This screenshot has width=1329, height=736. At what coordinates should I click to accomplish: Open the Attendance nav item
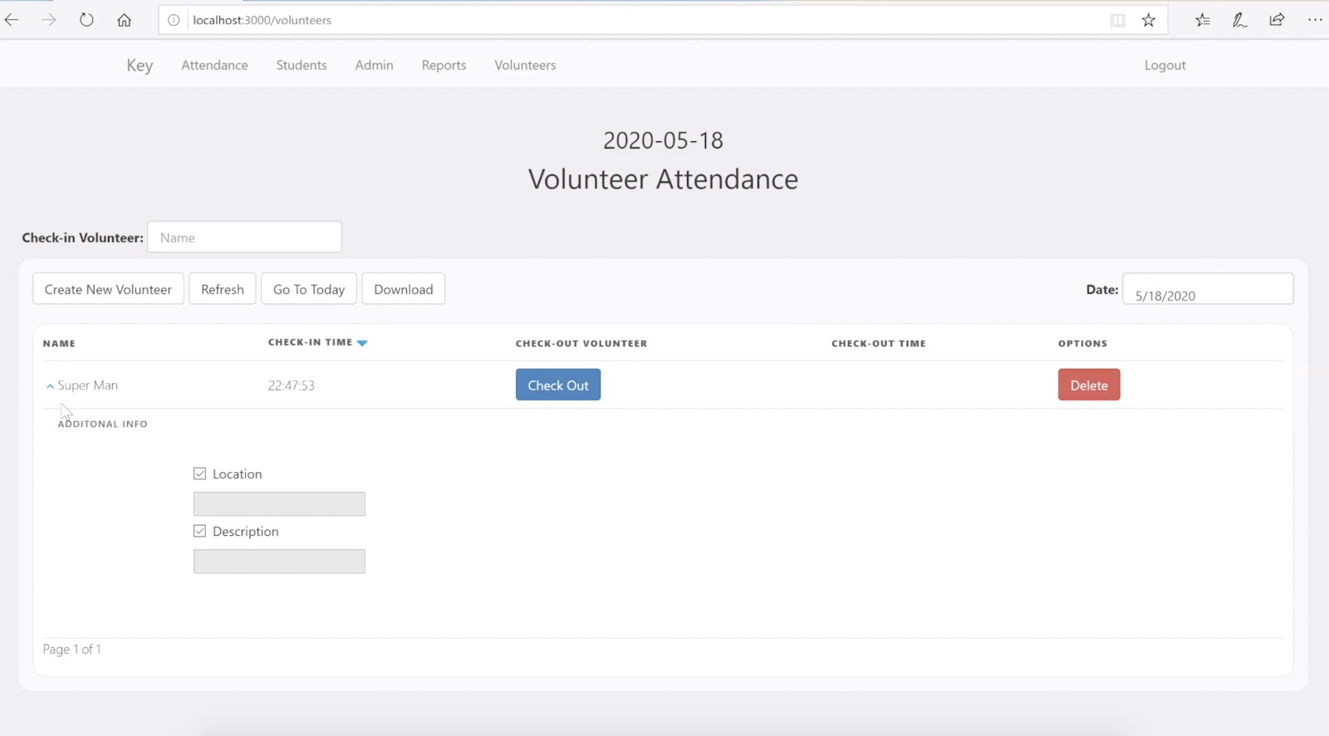click(214, 65)
